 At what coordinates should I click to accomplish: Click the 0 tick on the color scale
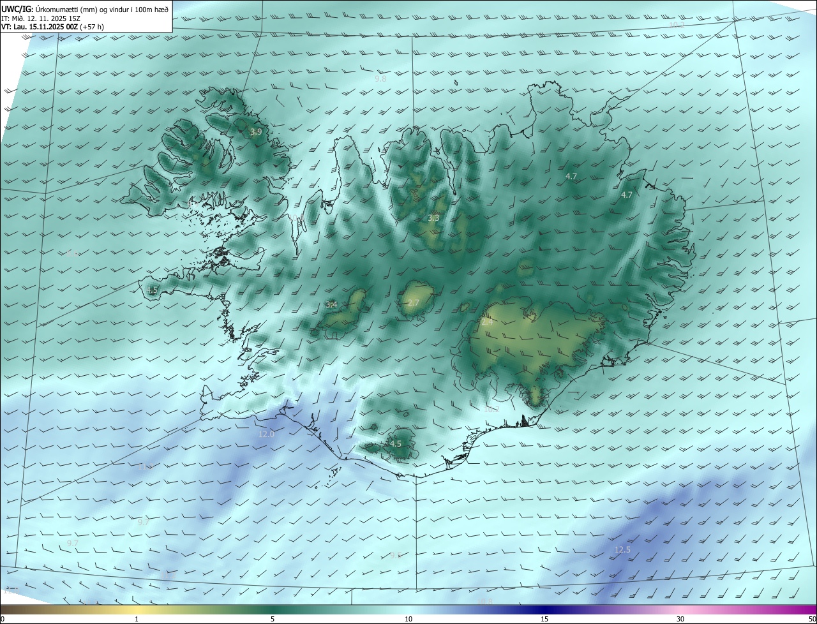(x=3, y=619)
